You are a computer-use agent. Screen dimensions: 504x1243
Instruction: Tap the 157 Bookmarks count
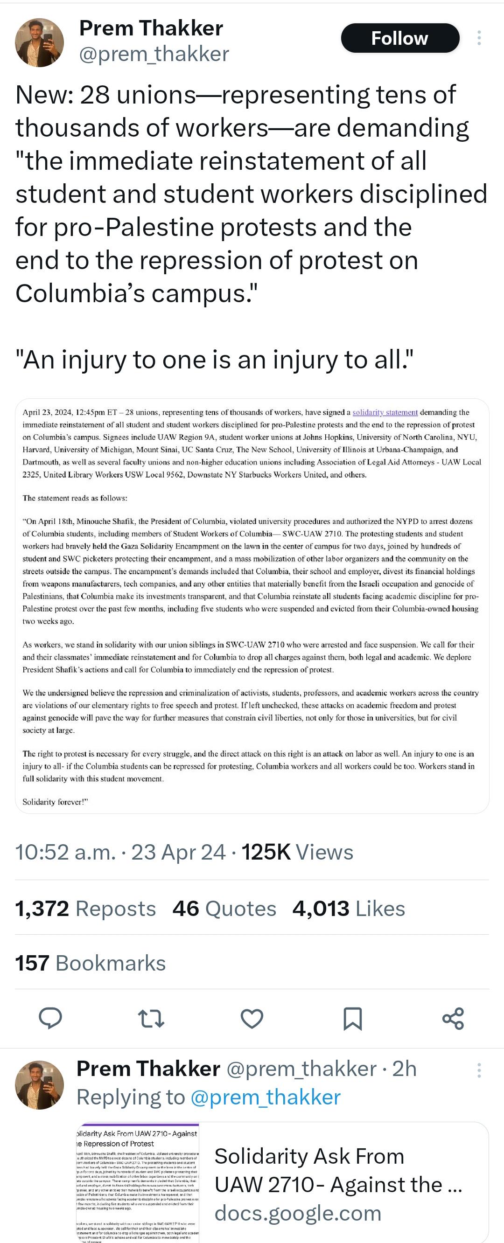[x=90, y=963]
